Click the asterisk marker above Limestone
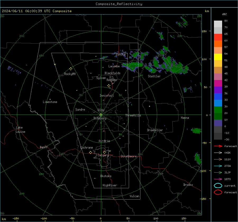238x222 pixels. tap(50, 100)
